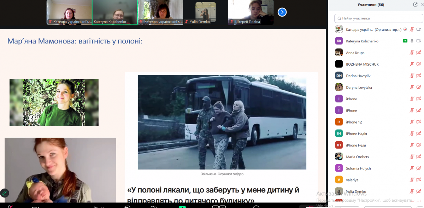Click crossed camera icon next to BOZHENA MISCHUK
424x208 pixels.
(x=419, y=64)
